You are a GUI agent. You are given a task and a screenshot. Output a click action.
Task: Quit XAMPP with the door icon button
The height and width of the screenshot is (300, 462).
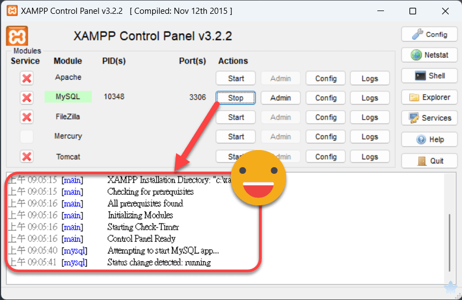(x=429, y=161)
